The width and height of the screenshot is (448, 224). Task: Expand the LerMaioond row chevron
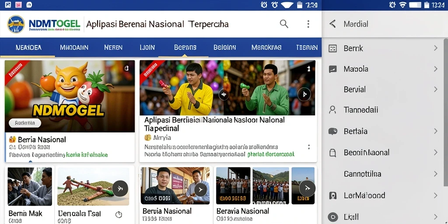tap(436, 196)
